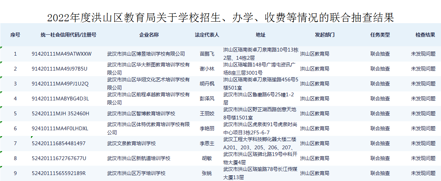441x181 pixels.
Task: Select the 地址 column header
Action: [x=261, y=35]
